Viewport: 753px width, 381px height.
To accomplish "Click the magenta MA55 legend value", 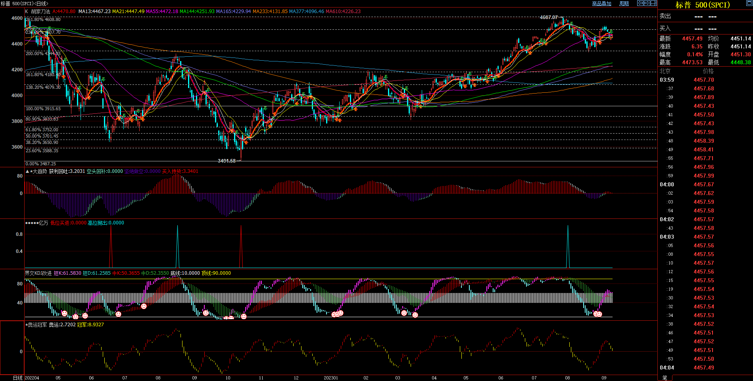I will click(x=162, y=11).
